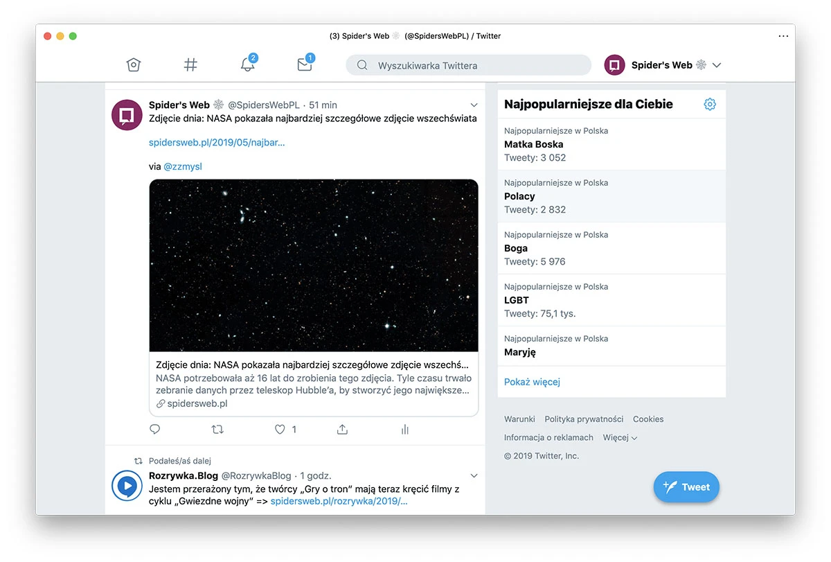Click the @SpidersWebPL handle in tweet
Screen dimensions: 831x562
pyautogui.click(x=264, y=105)
